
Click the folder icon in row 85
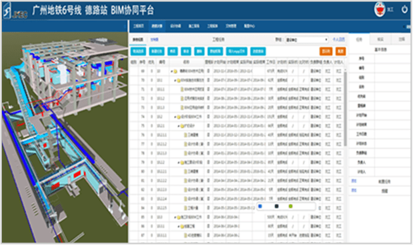pyautogui.click(x=178, y=217)
